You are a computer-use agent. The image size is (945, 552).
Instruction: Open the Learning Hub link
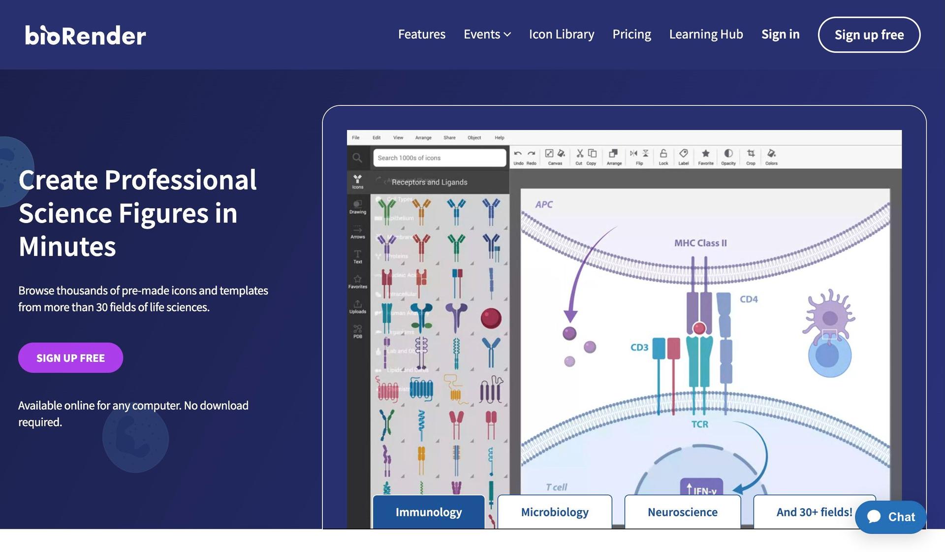pyautogui.click(x=706, y=34)
